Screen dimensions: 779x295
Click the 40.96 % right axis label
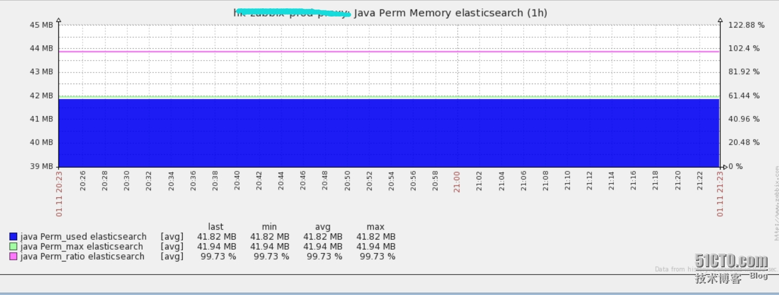pos(744,119)
